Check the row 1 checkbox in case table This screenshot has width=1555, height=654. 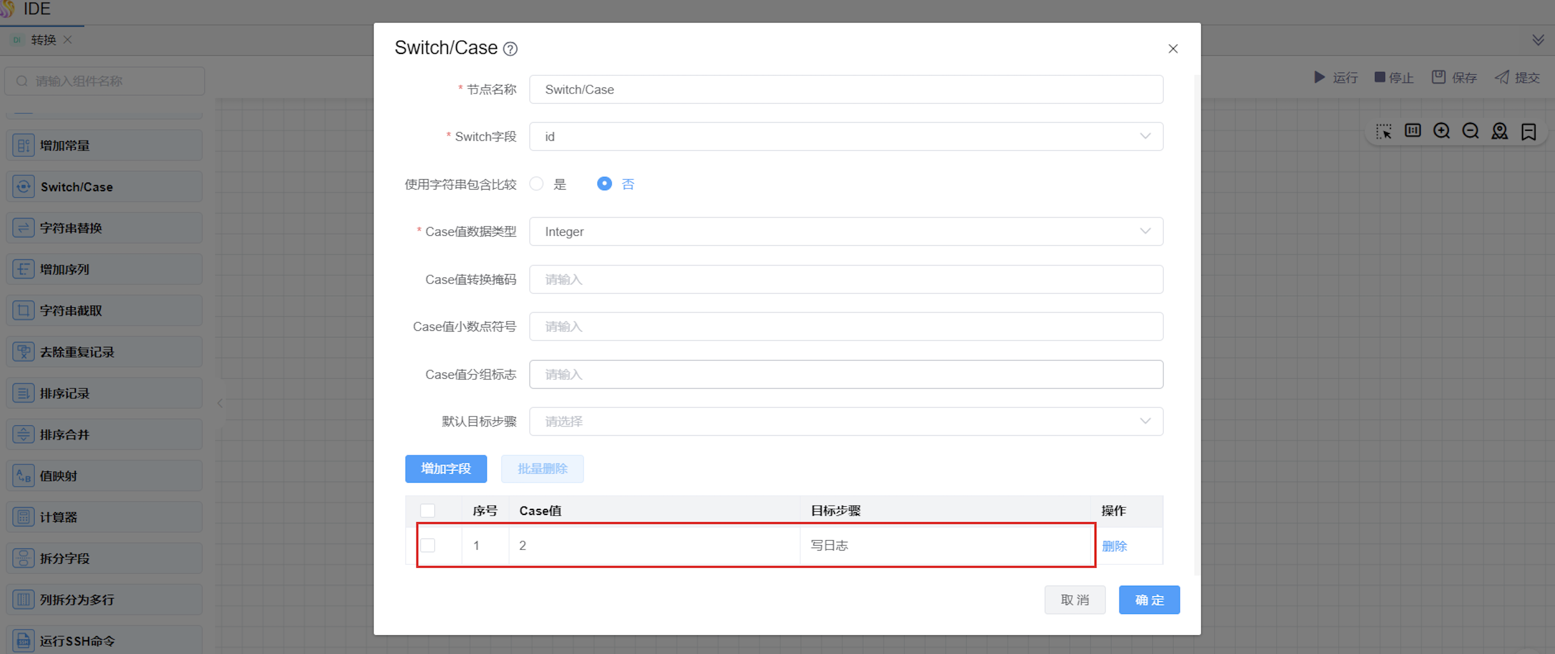428,546
